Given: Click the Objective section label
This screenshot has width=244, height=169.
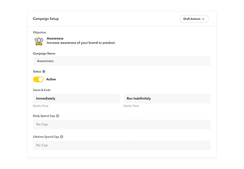Looking at the screenshot, I should pos(39,32).
